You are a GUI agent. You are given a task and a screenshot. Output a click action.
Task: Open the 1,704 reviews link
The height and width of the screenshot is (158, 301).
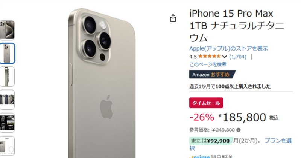(238, 57)
